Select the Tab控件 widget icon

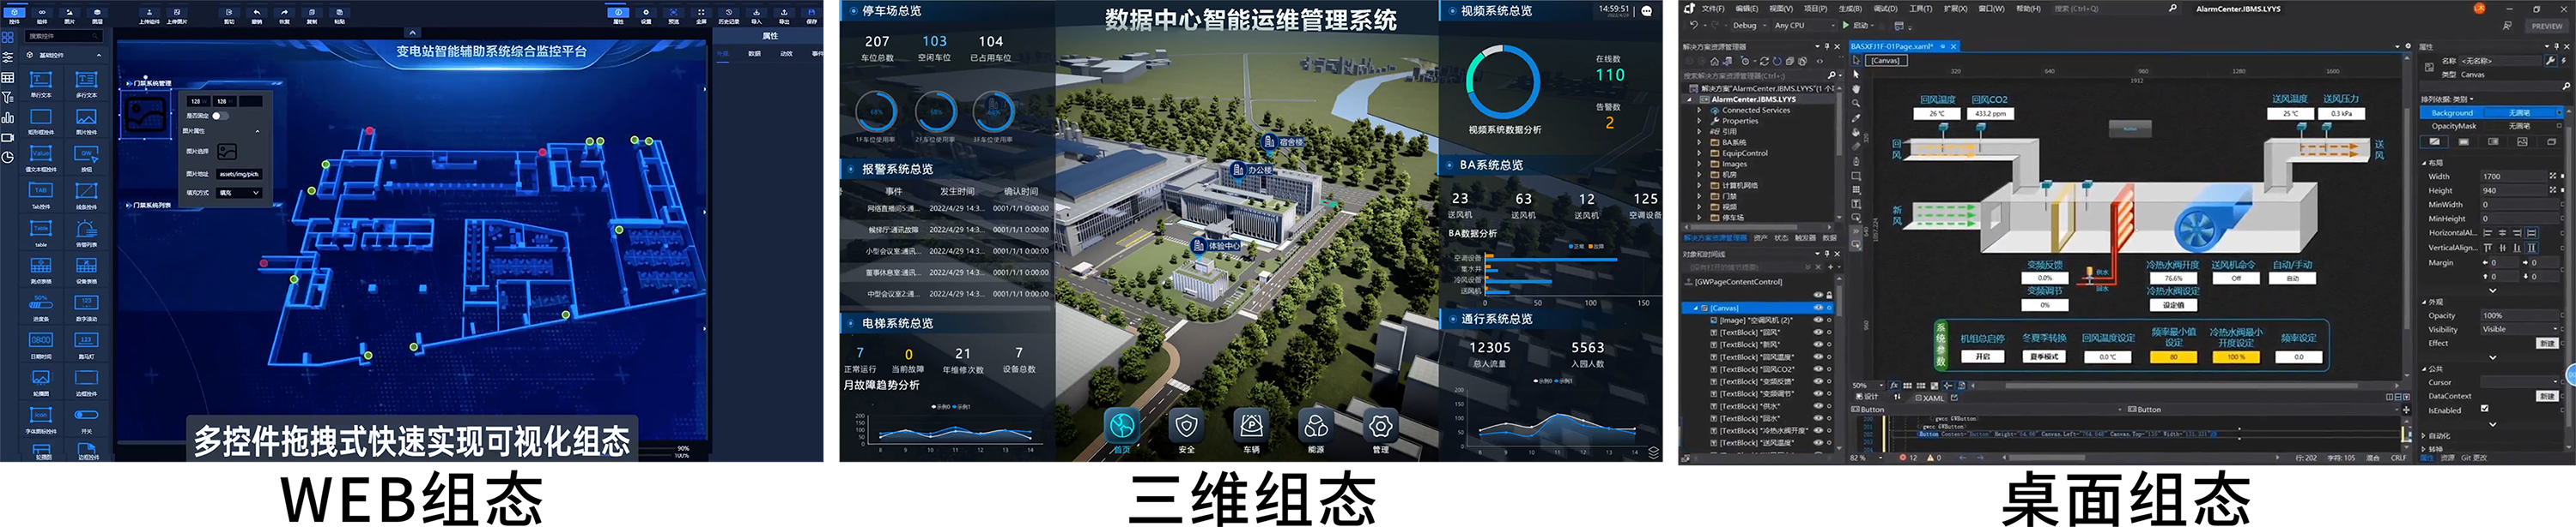pos(41,192)
